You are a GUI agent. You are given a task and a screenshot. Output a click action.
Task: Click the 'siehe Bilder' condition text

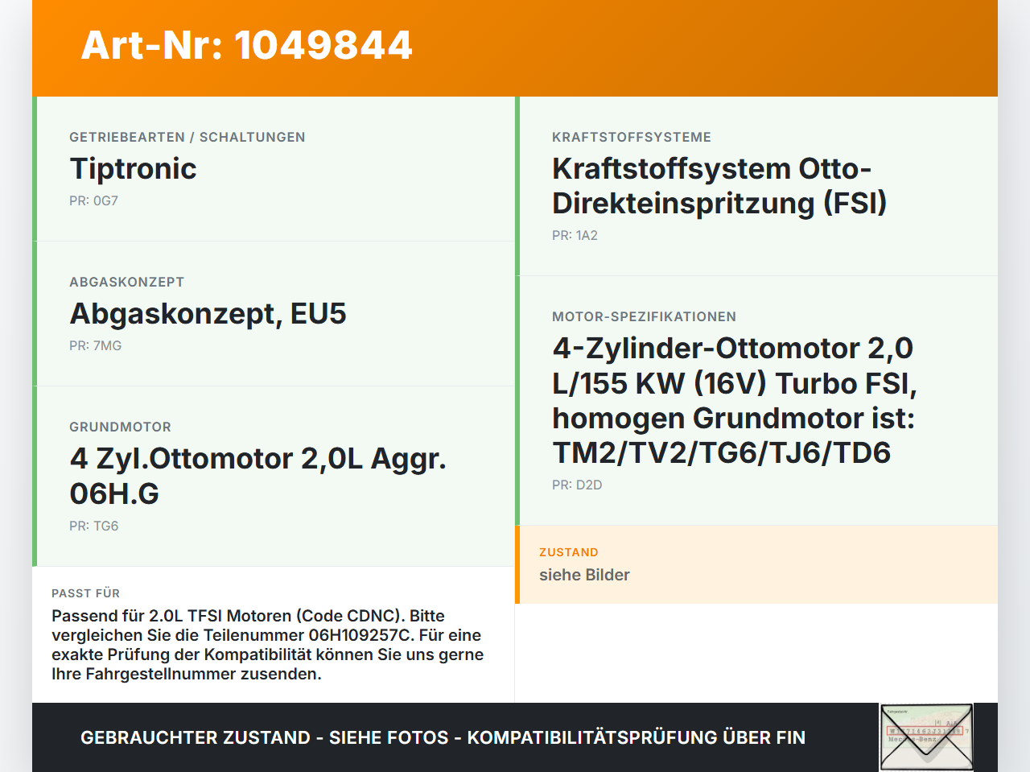click(584, 575)
